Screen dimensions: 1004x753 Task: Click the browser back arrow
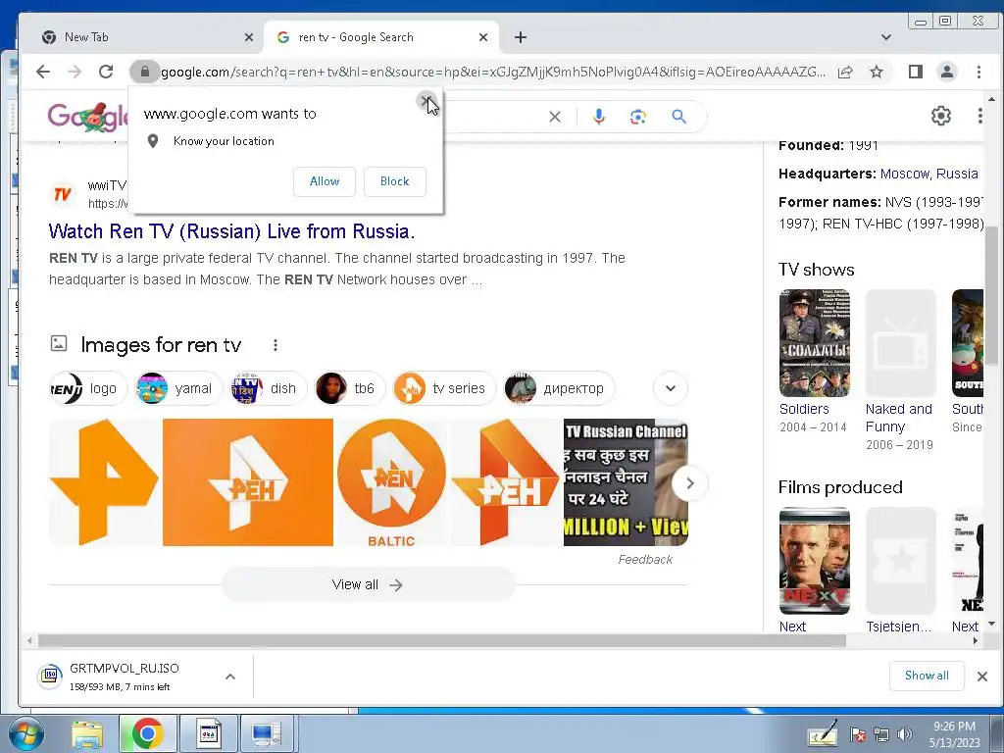point(43,72)
